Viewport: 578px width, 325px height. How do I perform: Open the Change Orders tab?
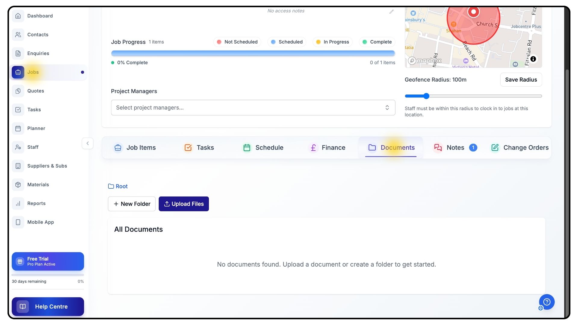pos(520,148)
